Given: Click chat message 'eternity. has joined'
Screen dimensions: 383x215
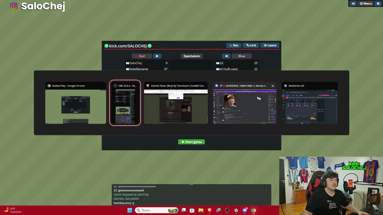Looking at the screenshot, I should pyautogui.click(x=126, y=199).
